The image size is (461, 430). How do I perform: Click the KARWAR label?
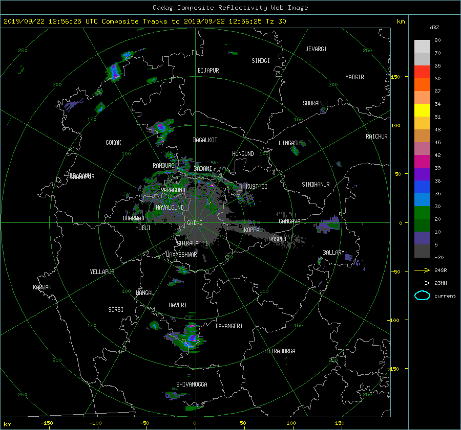pyautogui.click(x=42, y=287)
